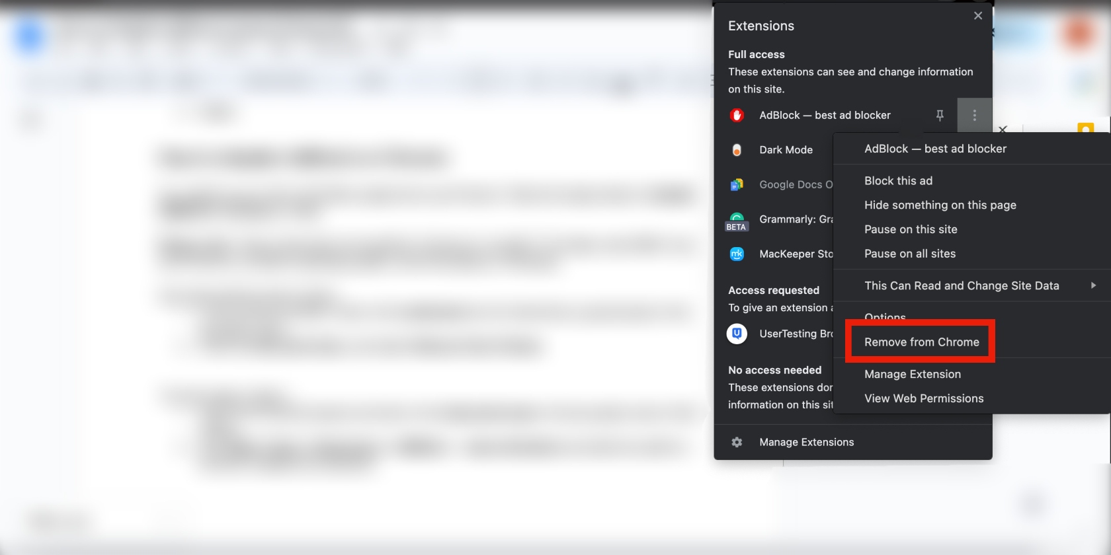Screen dimensions: 1111x555
Task: Click the AdBlock red hand icon
Action: point(737,115)
